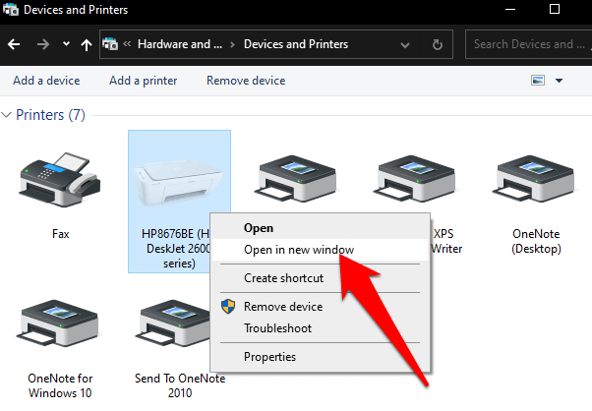Open Properties from the context menu

pos(269,357)
